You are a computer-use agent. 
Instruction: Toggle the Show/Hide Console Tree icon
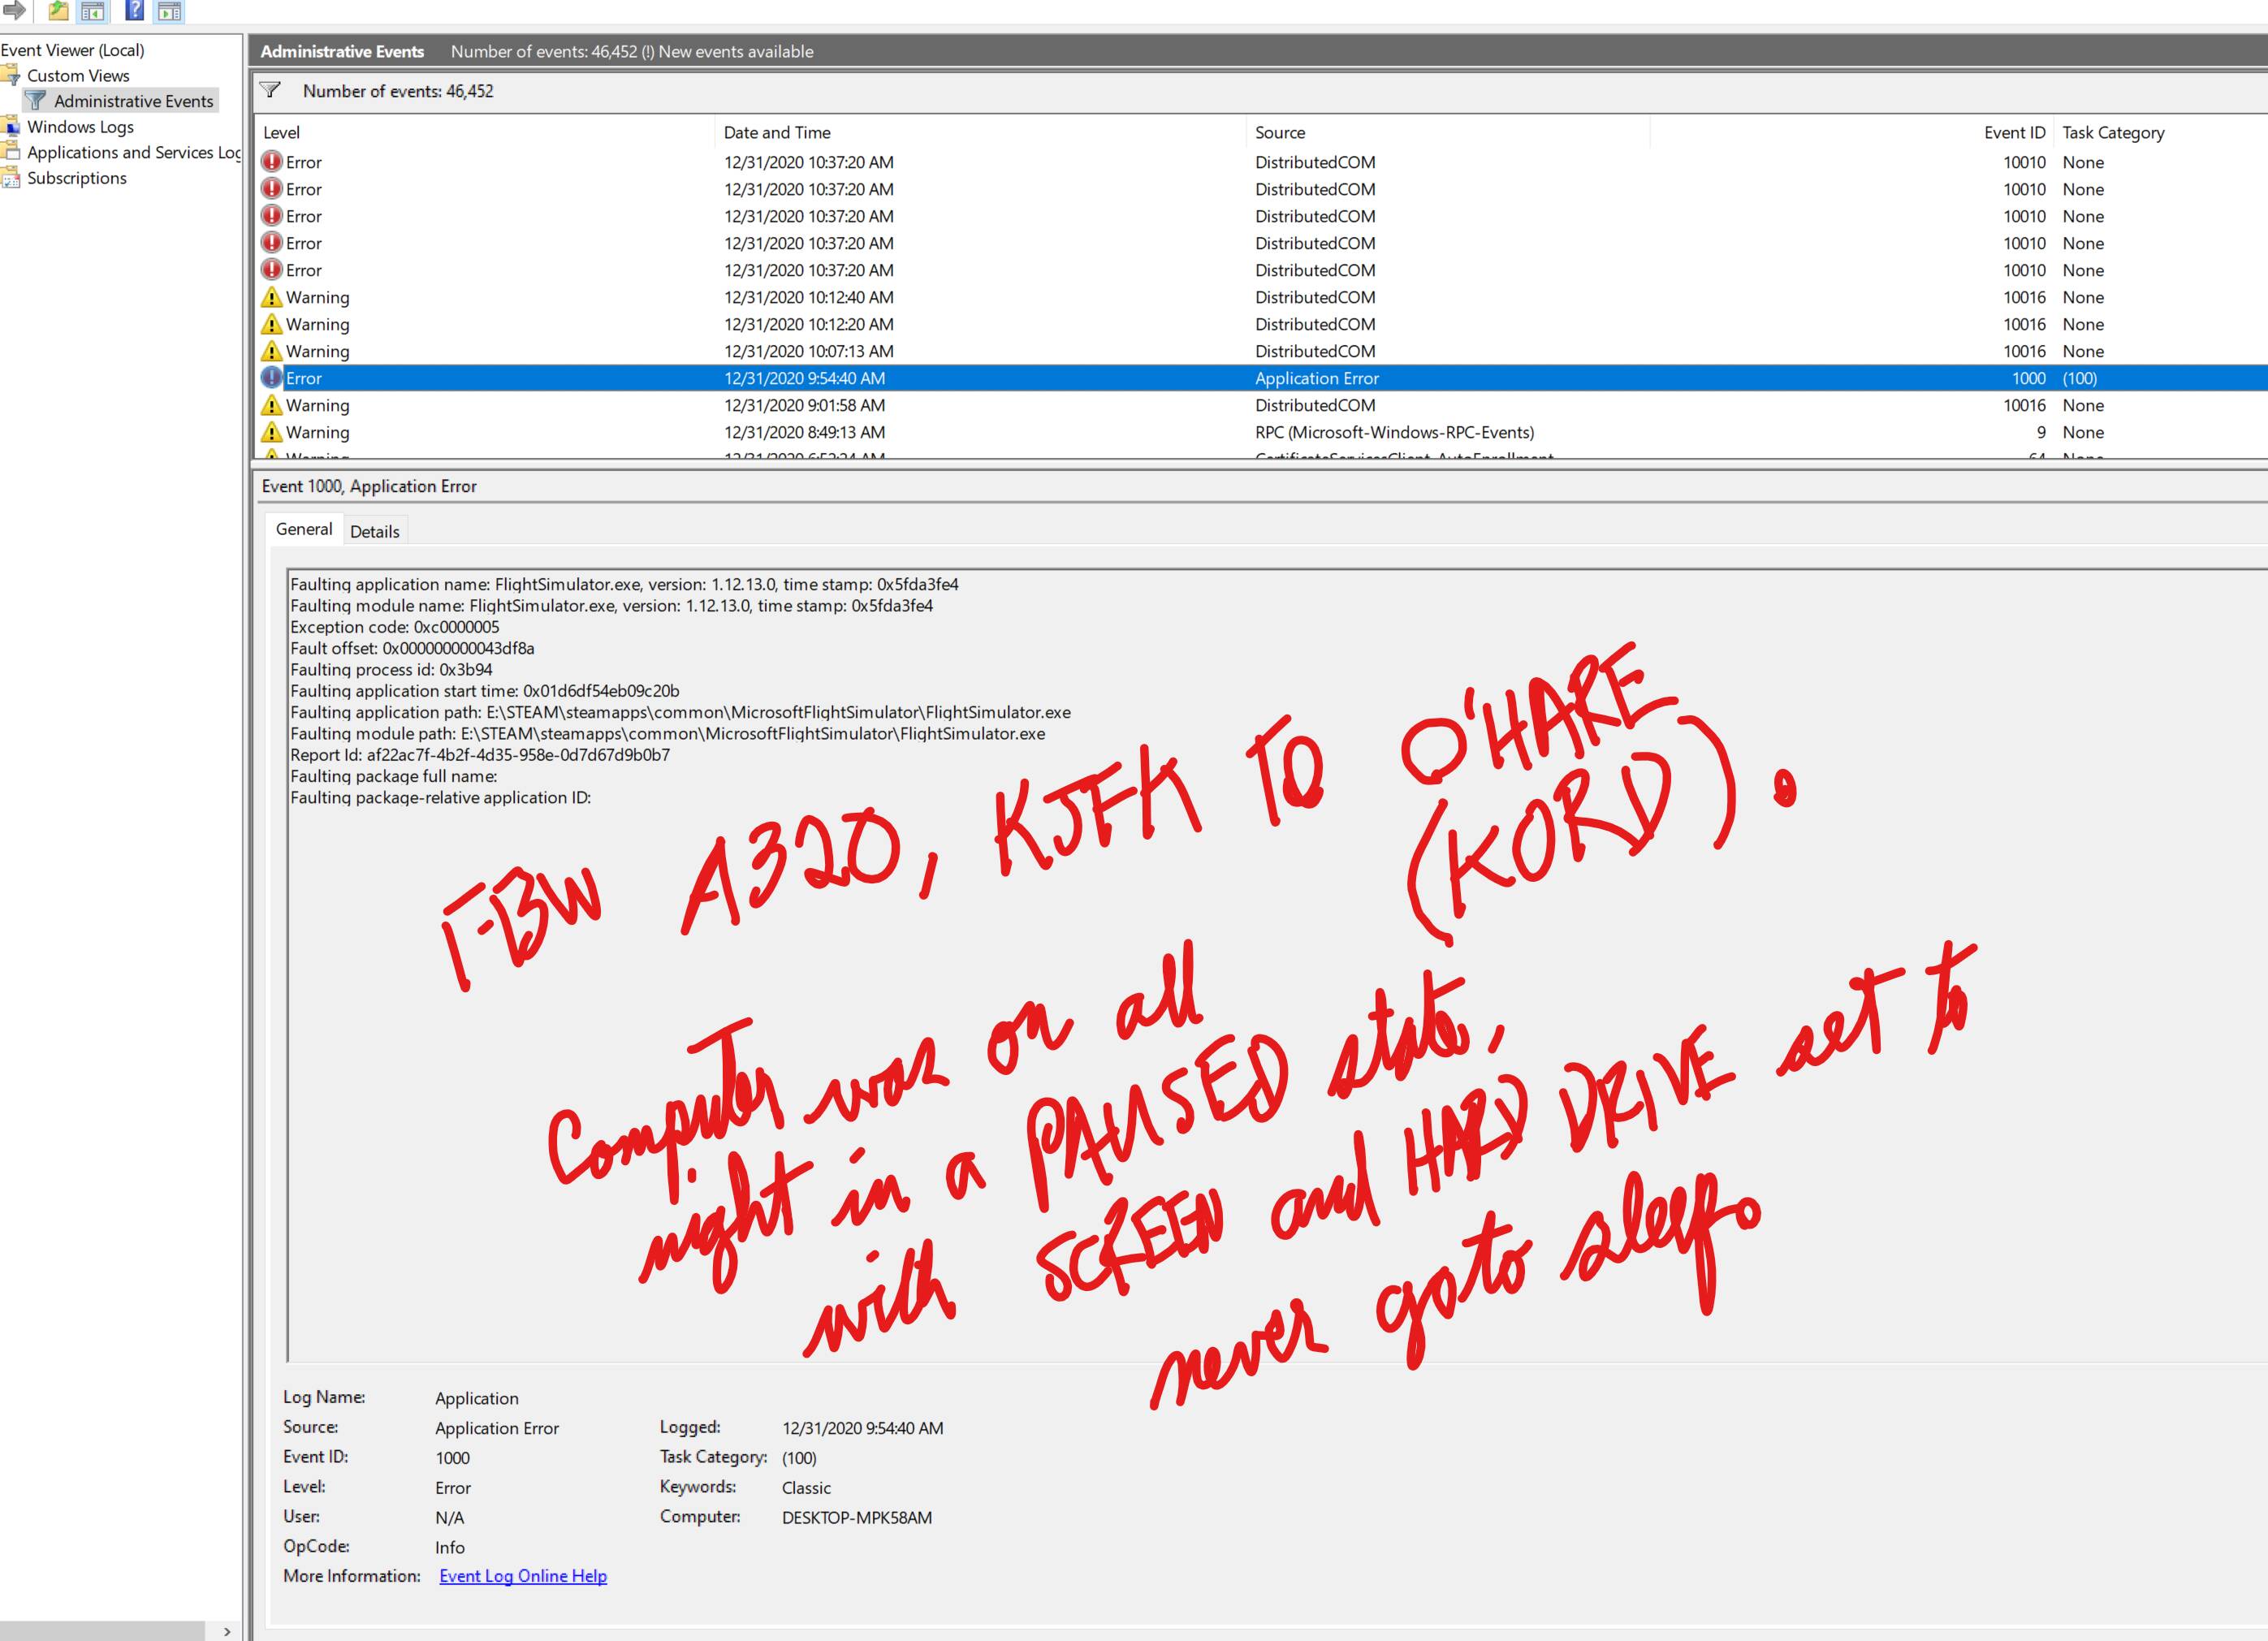click(93, 11)
